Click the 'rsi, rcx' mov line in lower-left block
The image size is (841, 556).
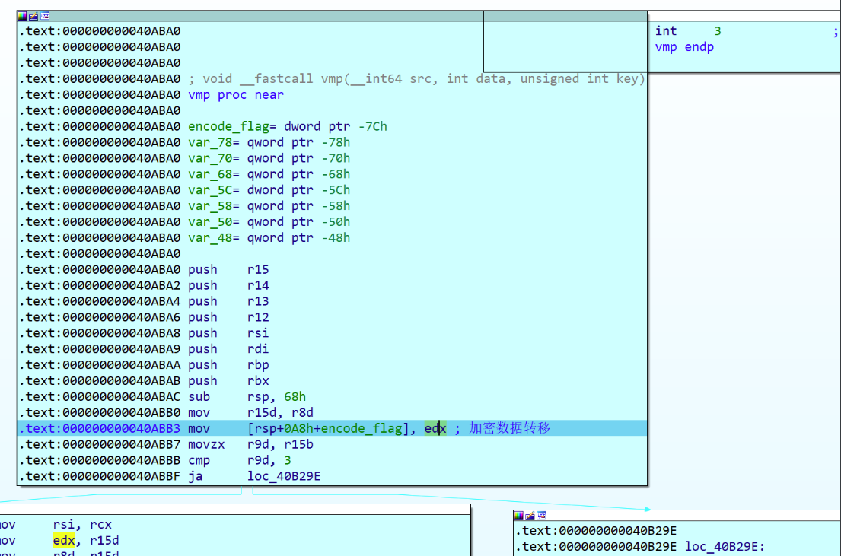point(56,524)
